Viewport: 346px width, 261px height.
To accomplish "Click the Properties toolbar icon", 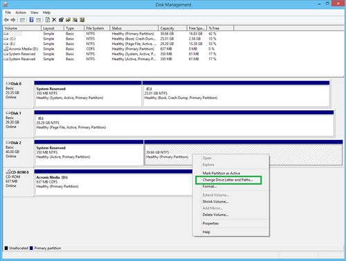I will [61, 20].
